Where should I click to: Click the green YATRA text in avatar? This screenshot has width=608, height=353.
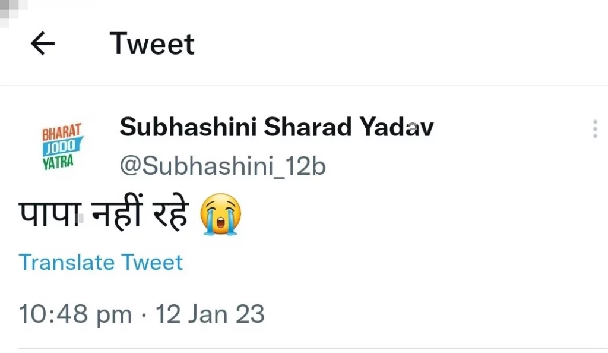pyautogui.click(x=58, y=162)
